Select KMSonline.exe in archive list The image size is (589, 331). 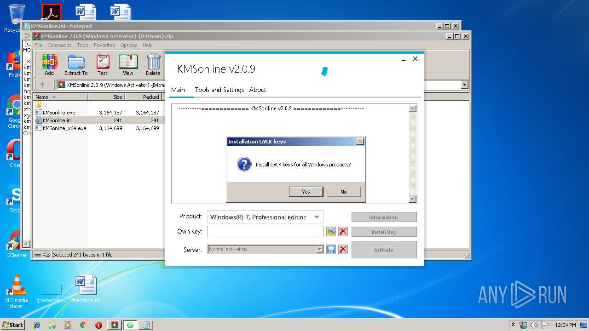58,113
